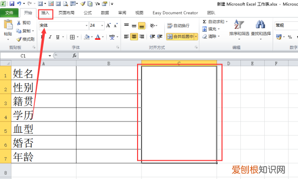Open the borders dropdown arrow

(x=77, y=37)
